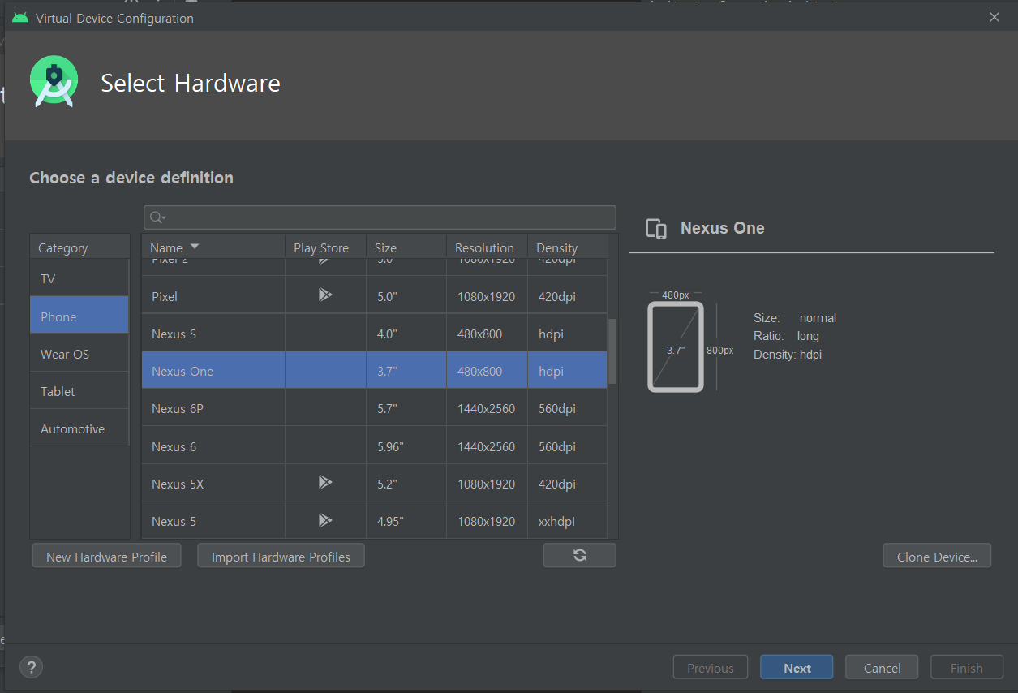Click the Density column header

[567, 247]
